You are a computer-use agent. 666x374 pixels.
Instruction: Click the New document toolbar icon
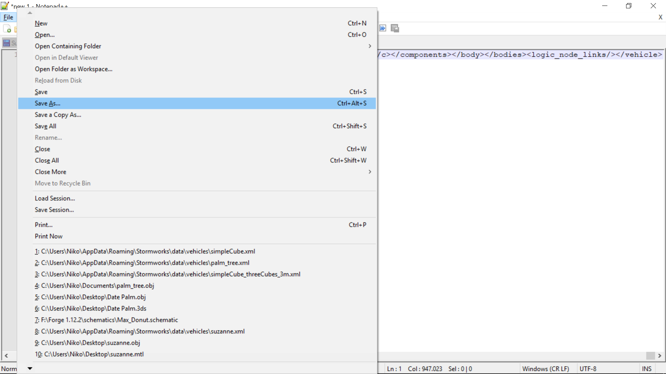tap(7, 28)
